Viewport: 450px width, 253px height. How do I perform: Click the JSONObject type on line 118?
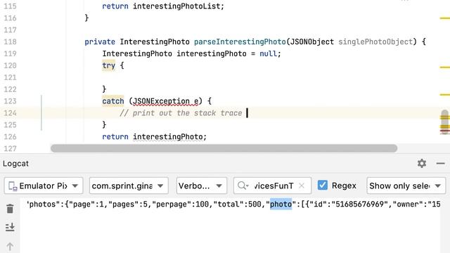tap(312, 42)
